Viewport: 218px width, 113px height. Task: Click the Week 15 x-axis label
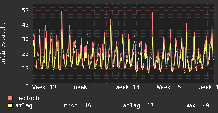coord(169,87)
